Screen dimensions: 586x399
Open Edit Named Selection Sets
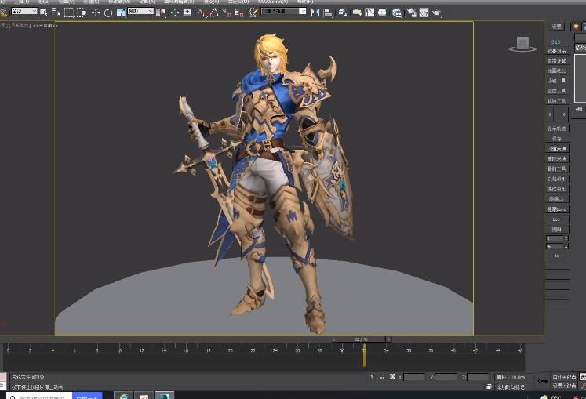coord(253,13)
